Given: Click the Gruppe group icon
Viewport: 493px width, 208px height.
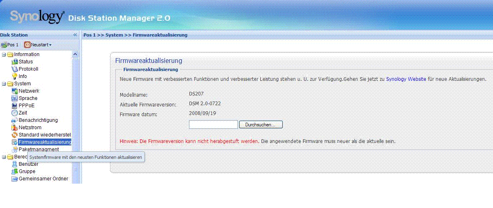Looking at the screenshot, I should (x=15, y=171).
